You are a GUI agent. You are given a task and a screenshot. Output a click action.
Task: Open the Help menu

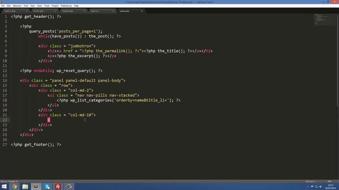(76, 6)
